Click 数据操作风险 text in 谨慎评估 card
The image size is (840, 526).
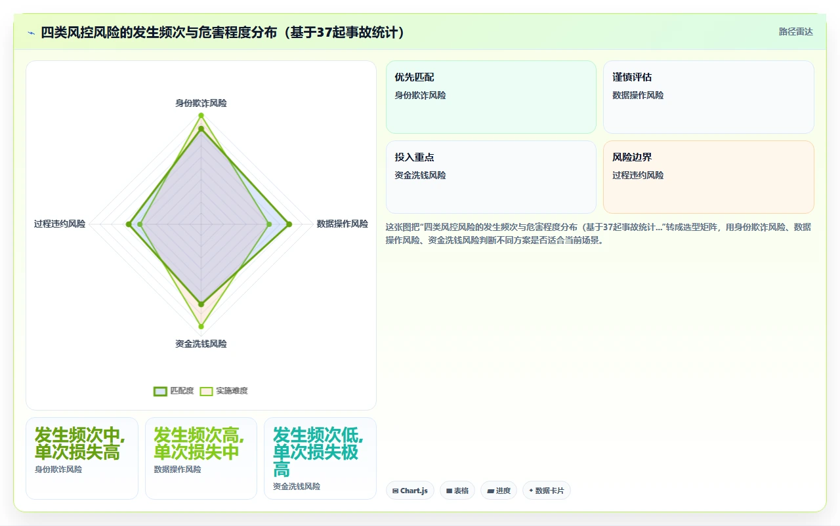click(x=638, y=95)
